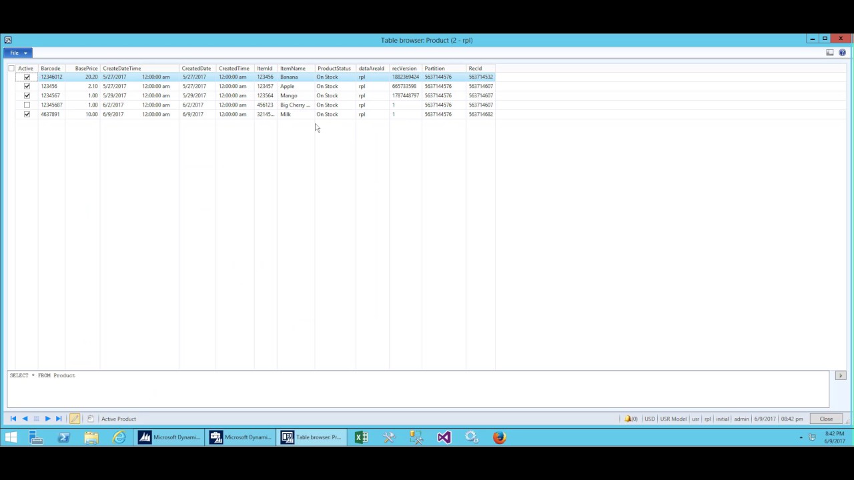Screen dimensions: 854x480
Task: Click the RecId column header
Action: 480,68
